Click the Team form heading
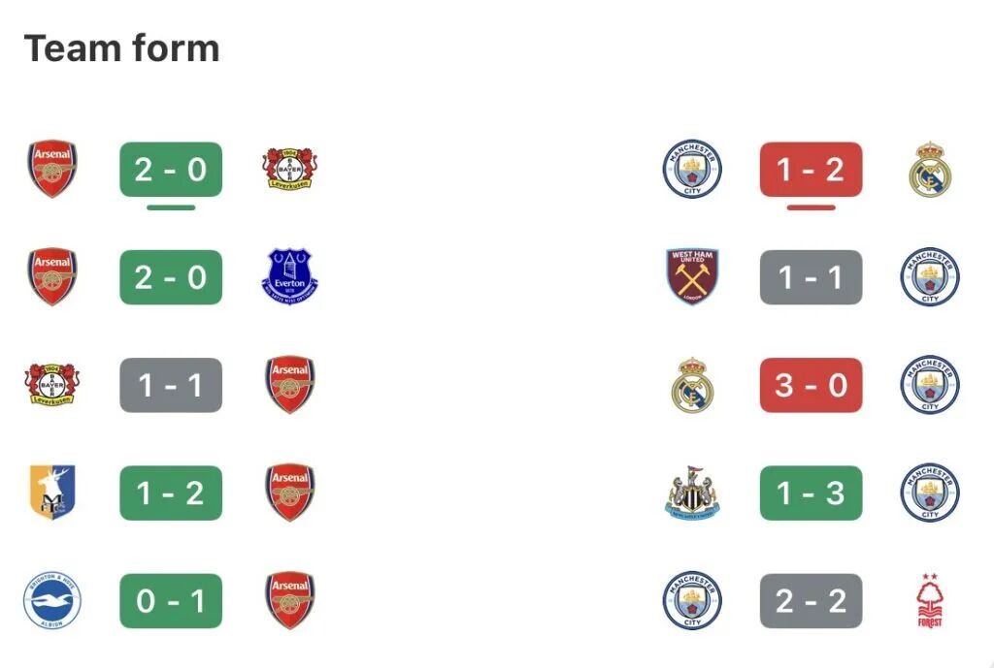Image resolution: width=994 pixels, height=668 pixels. pyautogui.click(x=121, y=48)
